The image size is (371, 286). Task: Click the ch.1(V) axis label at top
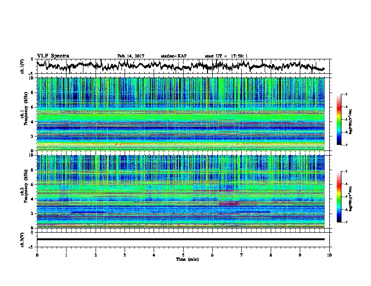pyautogui.click(x=22, y=66)
